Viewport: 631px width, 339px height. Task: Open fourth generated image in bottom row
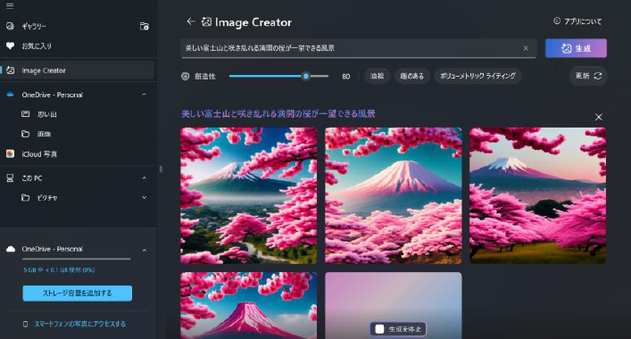click(x=249, y=306)
